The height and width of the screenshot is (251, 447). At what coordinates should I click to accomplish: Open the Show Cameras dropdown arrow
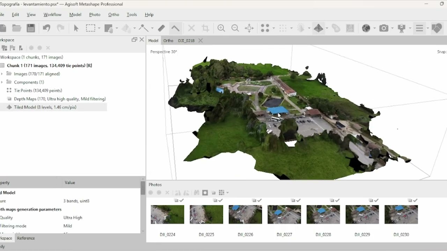pyautogui.click(x=392, y=28)
